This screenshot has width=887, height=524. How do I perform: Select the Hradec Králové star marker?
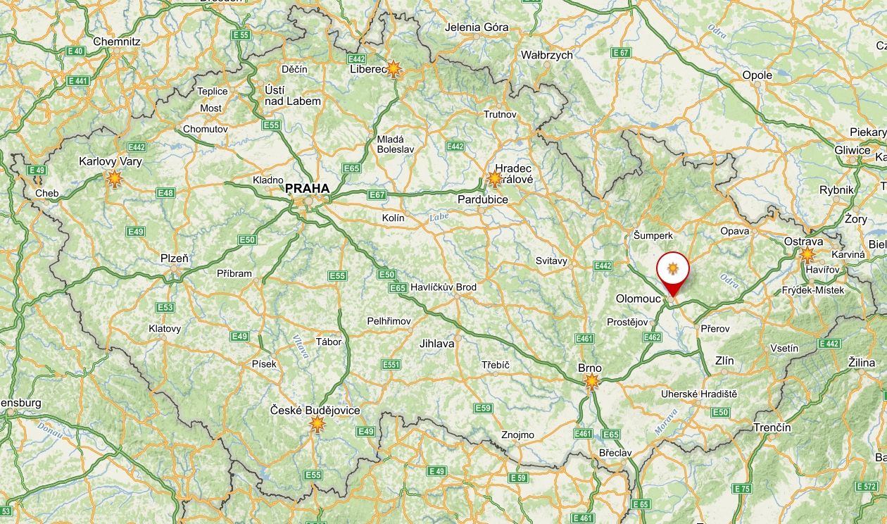[495, 179]
